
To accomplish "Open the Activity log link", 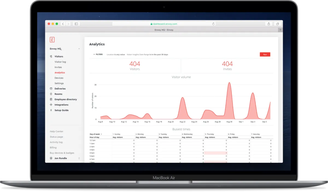I will (x=56, y=142).
